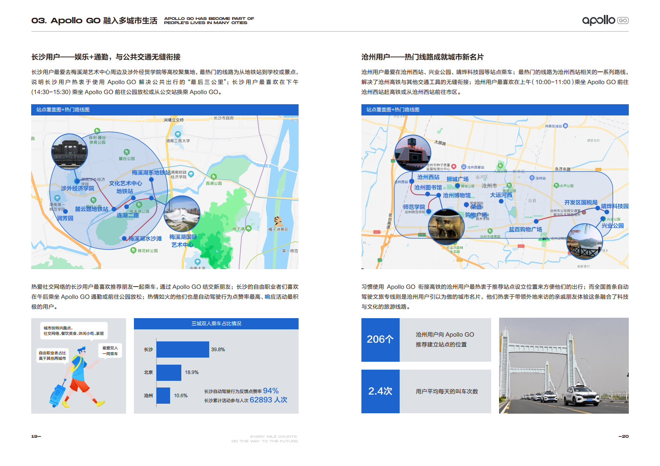Click the 人民公园 park pin

(x=500, y=165)
